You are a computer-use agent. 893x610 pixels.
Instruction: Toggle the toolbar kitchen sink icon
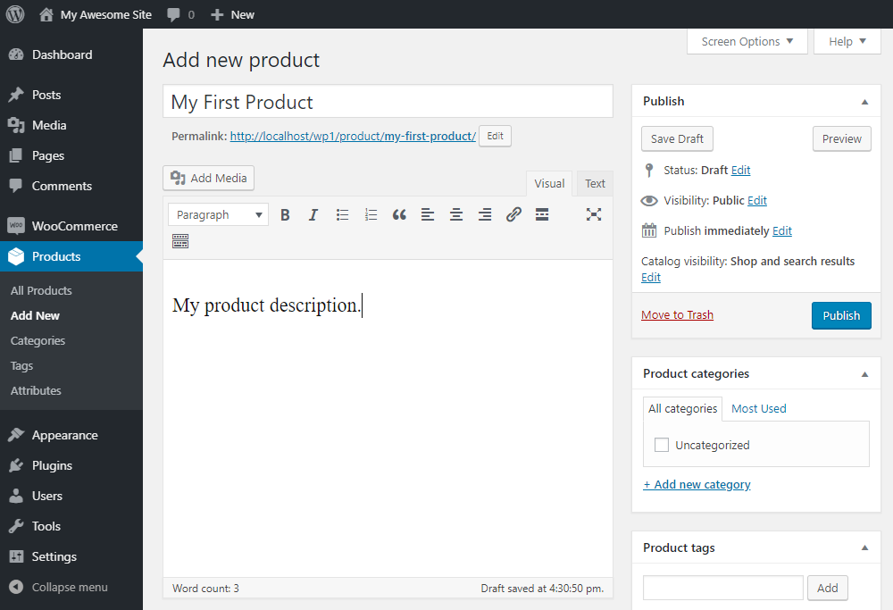click(x=180, y=241)
